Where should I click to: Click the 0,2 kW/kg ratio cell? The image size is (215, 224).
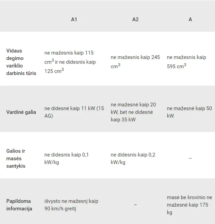coord(133,159)
